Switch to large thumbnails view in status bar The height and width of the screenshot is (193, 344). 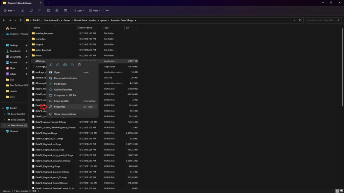[x=341, y=191]
